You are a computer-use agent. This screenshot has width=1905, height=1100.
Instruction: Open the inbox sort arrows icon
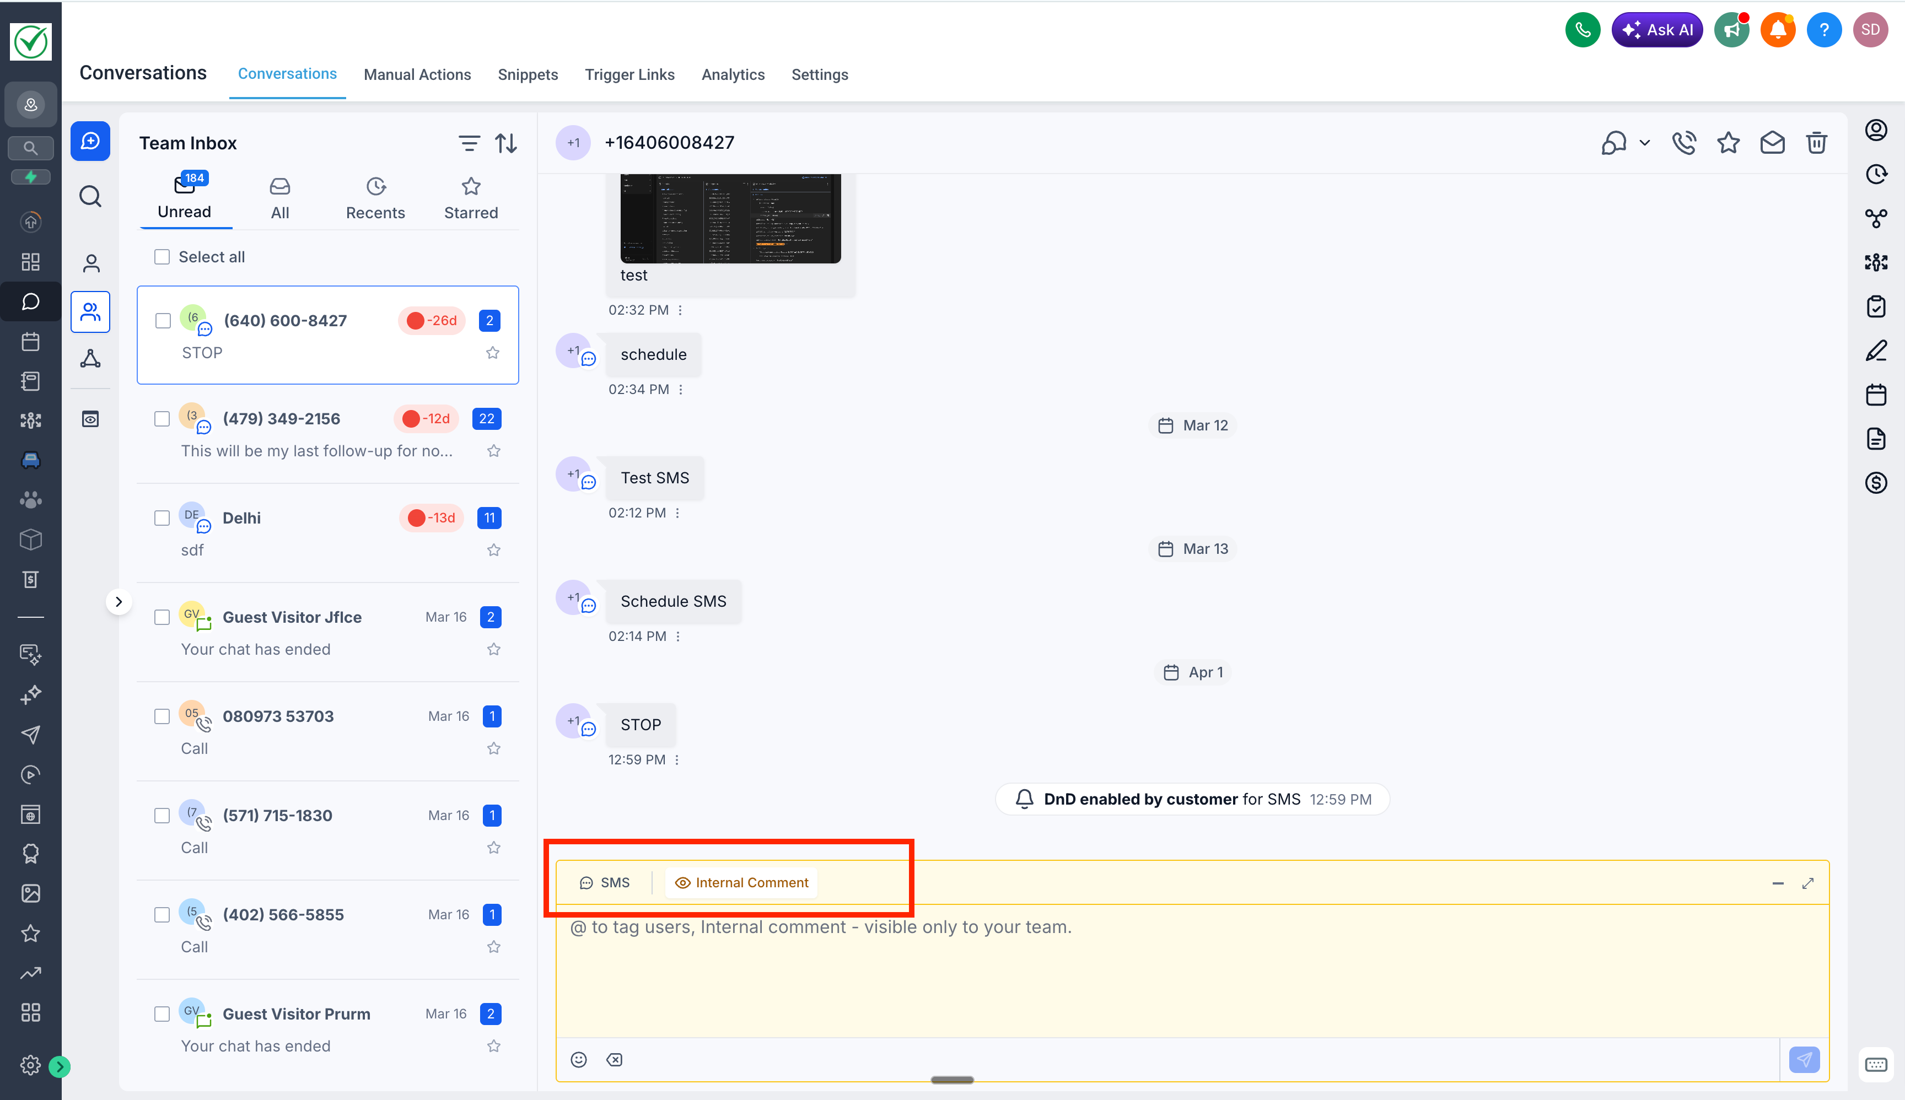[x=505, y=143]
